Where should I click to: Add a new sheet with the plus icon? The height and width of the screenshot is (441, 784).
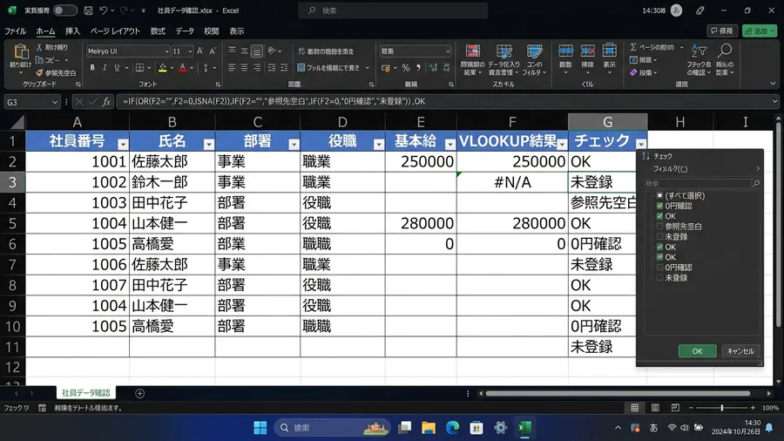point(140,393)
